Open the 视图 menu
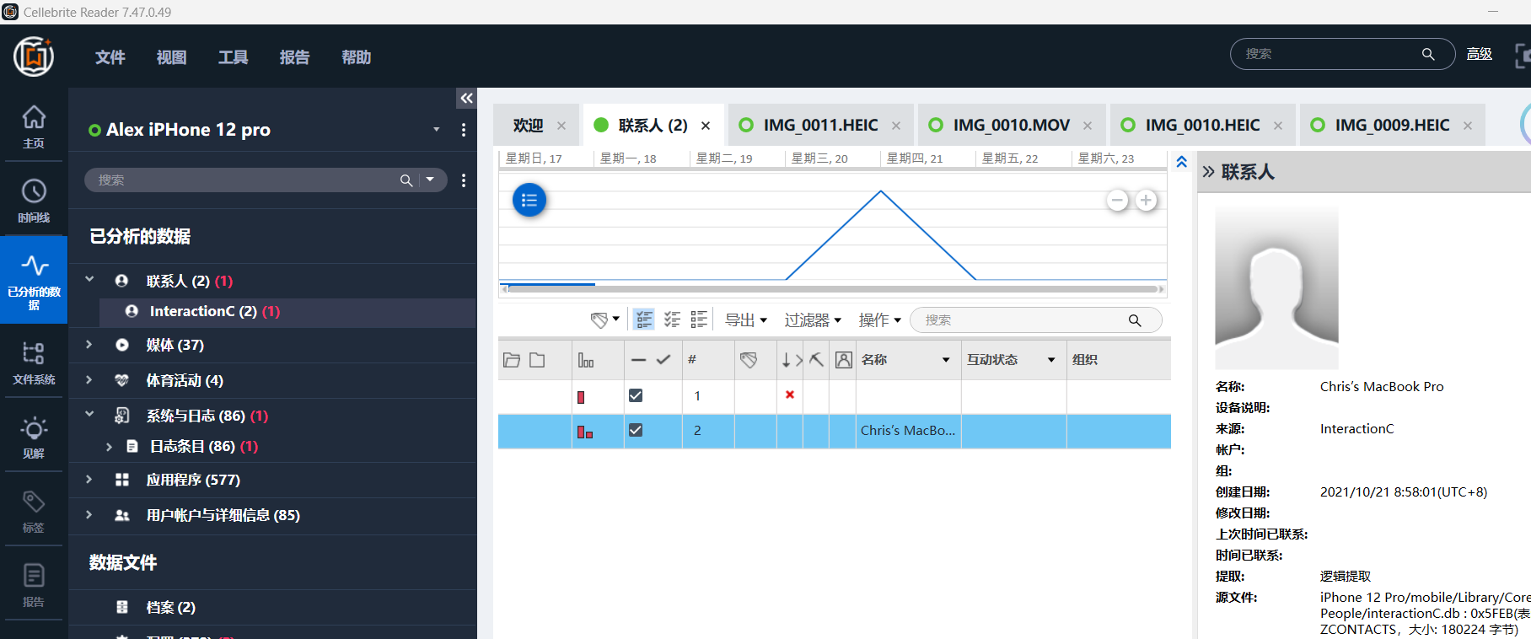Image resolution: width=1531 pixels, height=639 pixels. point(171,57)
